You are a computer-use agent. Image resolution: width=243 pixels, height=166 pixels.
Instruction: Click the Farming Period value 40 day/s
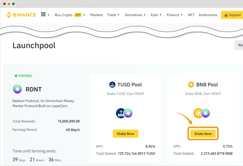(73, 130)
